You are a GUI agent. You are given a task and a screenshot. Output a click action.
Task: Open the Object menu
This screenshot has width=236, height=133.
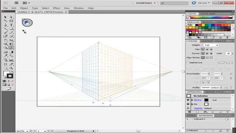[24, 8]
